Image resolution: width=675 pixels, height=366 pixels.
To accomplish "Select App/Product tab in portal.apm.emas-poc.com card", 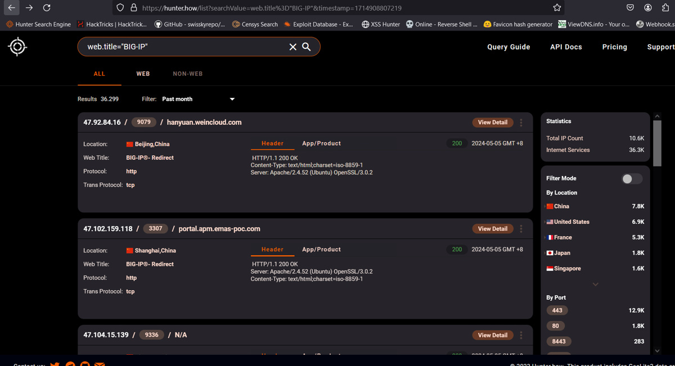I will tap(321, 250).
